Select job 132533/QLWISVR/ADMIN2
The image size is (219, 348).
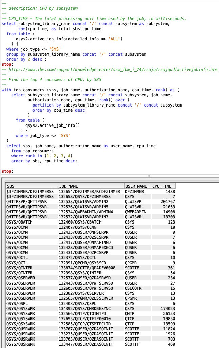tap(84, 201)
